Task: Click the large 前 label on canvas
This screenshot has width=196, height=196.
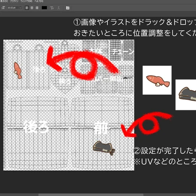Action: 101,128
